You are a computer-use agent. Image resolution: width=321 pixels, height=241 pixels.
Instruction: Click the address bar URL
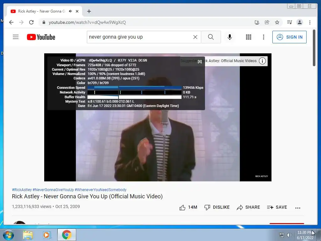click(x=87, y=22)
